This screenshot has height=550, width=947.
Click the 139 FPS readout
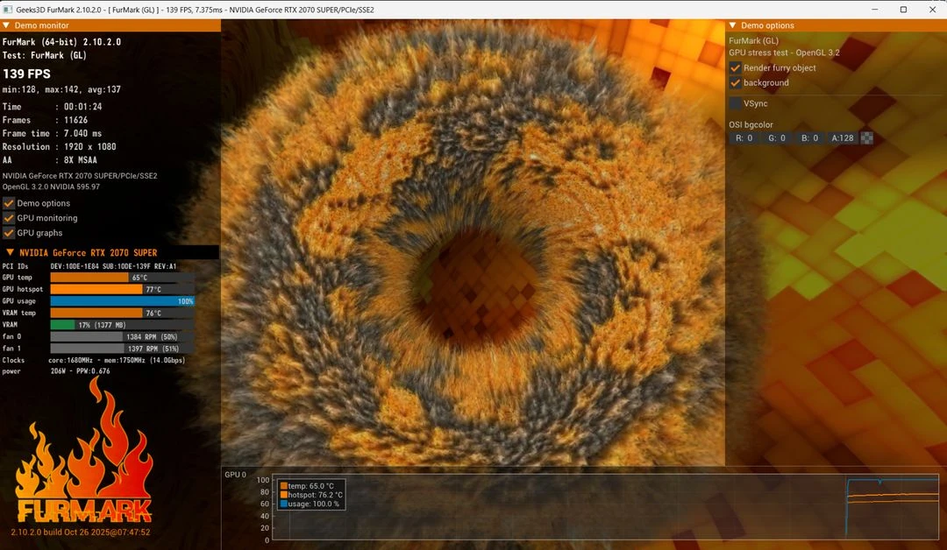[26, 74]
